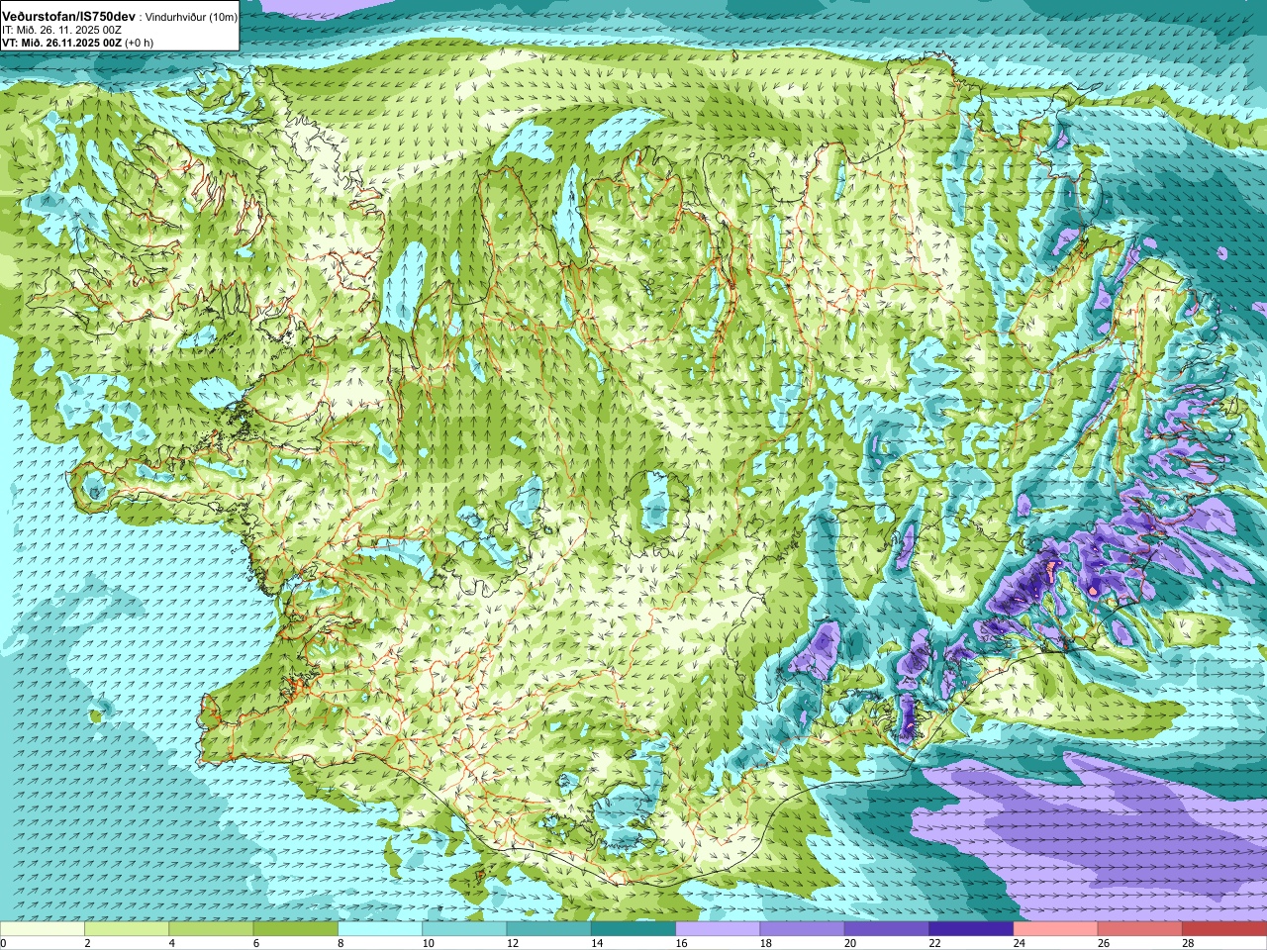This screenshot has height=950, width=1267.
Task: Choose the 10–12 cyan legend swatch
Action: pos(464,929)
